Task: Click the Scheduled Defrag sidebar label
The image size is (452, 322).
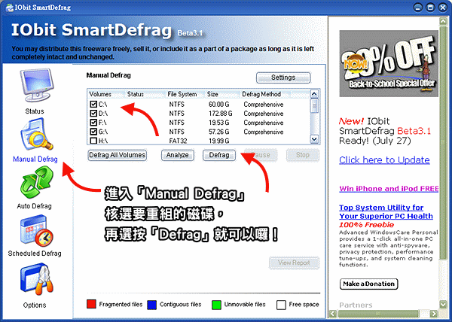Action: 35,254
